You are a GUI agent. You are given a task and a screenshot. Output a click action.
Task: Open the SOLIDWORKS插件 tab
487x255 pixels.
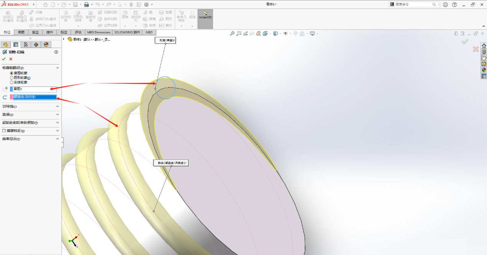(128, 32)
